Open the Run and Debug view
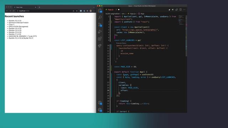 point(100,32)
